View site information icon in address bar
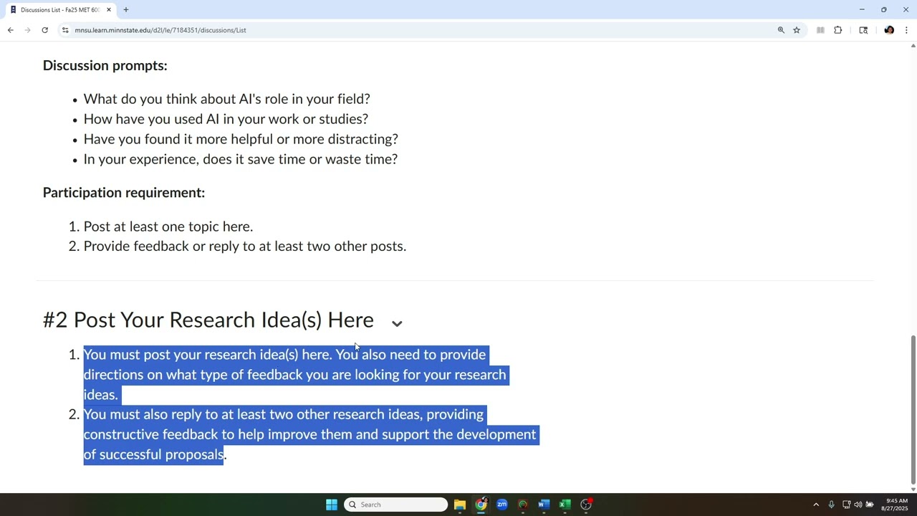The width and height of the screenshot is (917, 516). click(65, 30)
